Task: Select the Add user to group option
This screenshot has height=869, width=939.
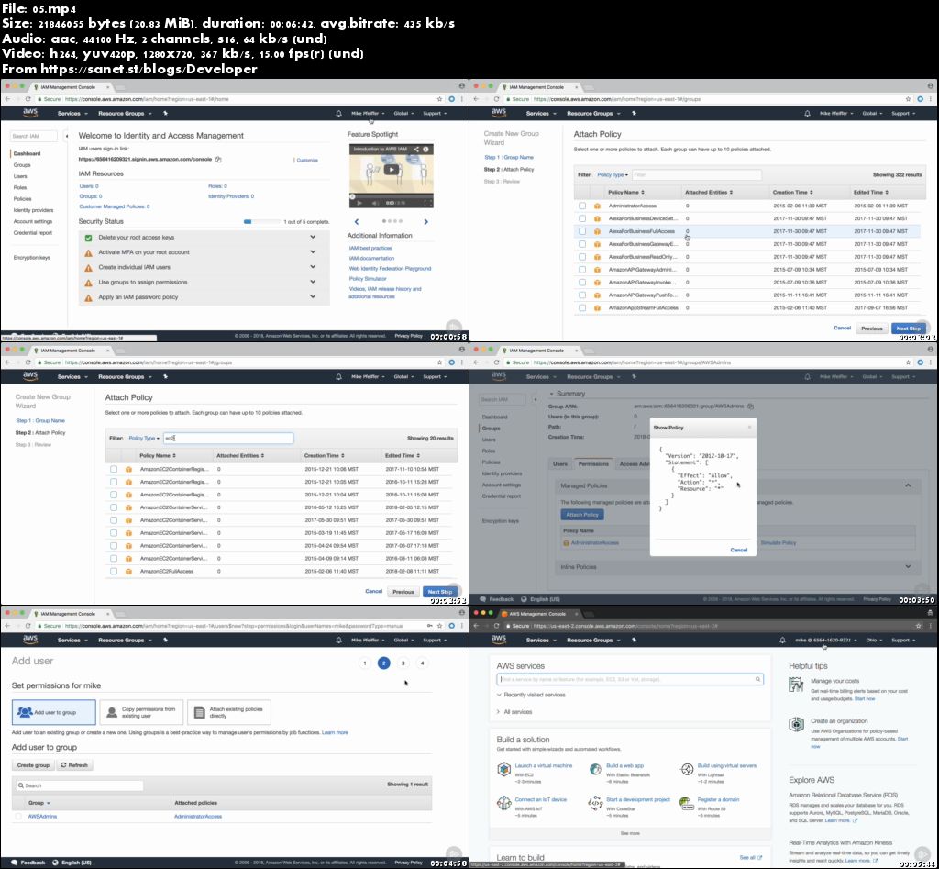Action: coord(53,712)
